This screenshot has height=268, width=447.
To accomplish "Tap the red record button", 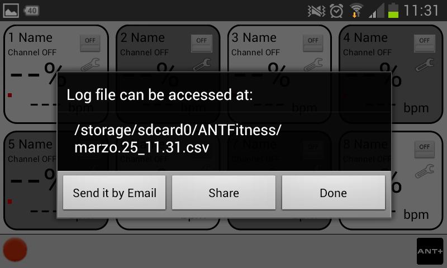I will point(15,250).
